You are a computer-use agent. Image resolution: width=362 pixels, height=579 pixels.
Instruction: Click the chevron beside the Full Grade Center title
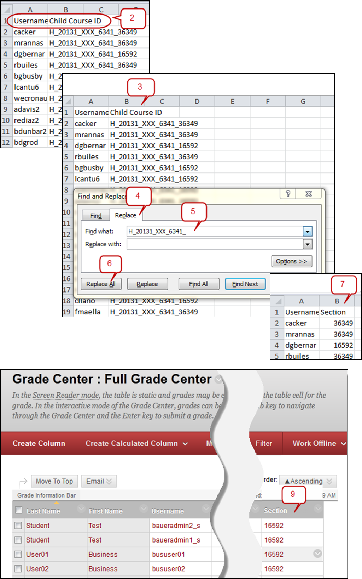point(219,380)
